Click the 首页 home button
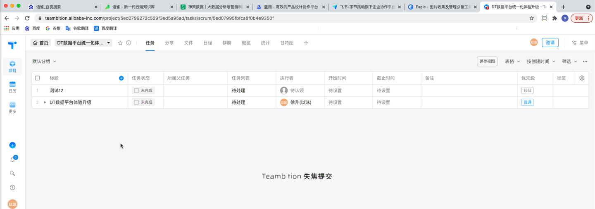The image size is (595, 209). [x=40, y=43]
